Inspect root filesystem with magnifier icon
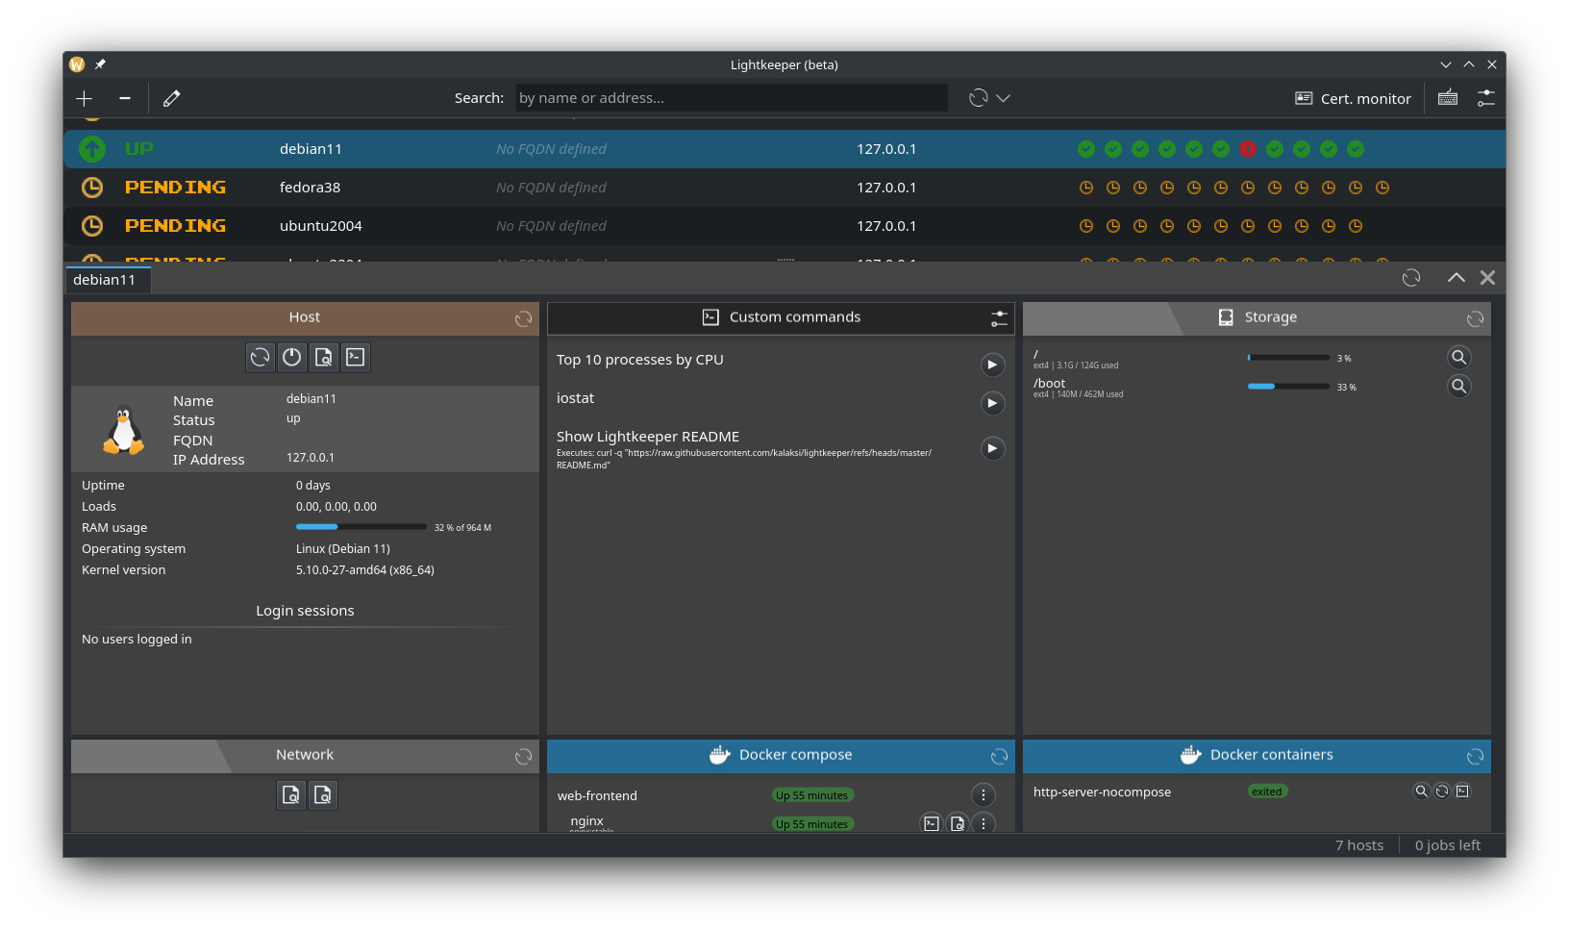Image resolution: width=1569 pixels, height=932 pixels. click(1459, 357)
